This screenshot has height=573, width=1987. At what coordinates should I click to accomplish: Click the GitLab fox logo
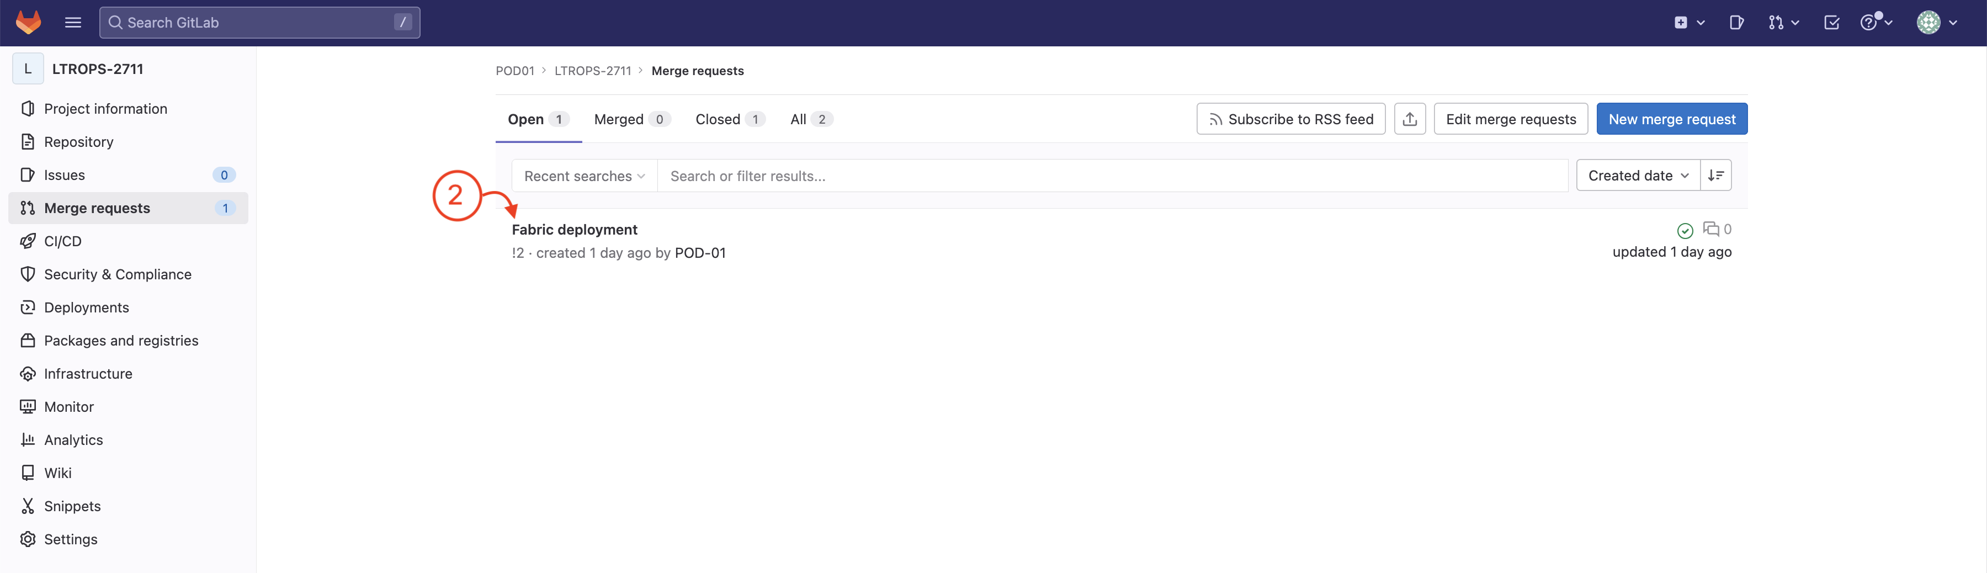click(x=29, y=23)
